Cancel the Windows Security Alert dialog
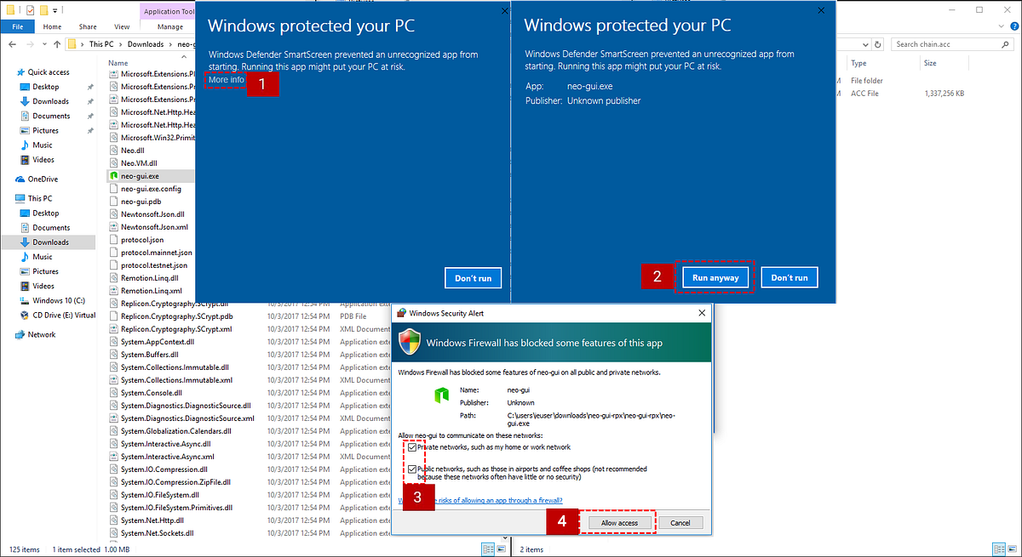The width and height of the screenshot is (1022, 557). (x=680, y=522)
